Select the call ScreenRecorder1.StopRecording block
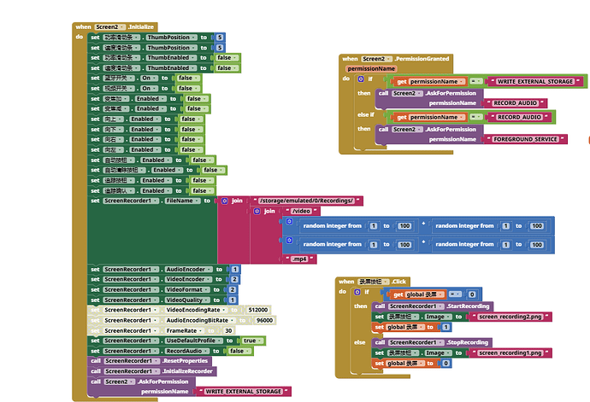 [432, 342]
